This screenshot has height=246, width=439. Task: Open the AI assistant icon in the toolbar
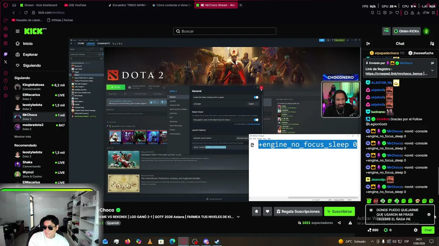(x=426, y=13)
